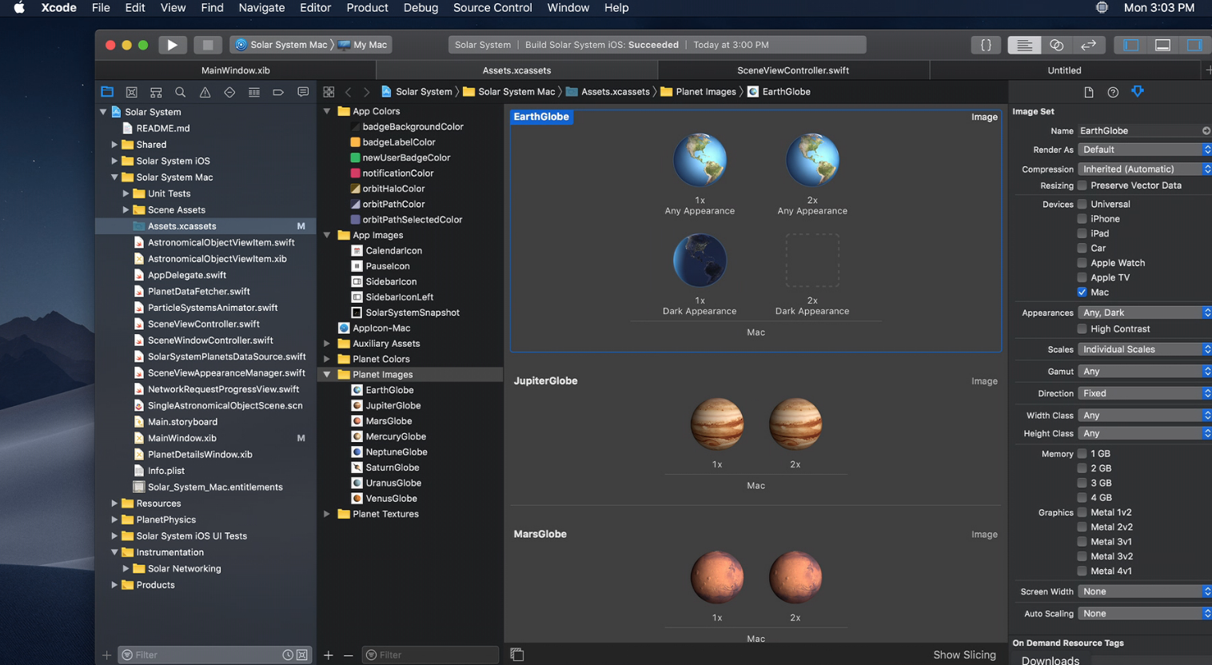The height and width of the screenshot is (665, 1212).
Task: Open the Direction dropdown
Action: pyautogui.click(x=1145, y=393)
